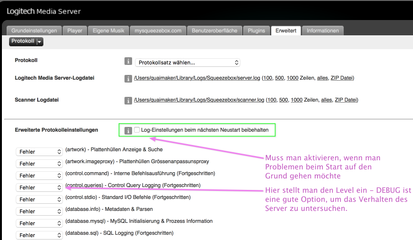This screenshot has height=240, width=413.
Task: Show last 100 lines of server.log
Action: click(x=268, y=78)
